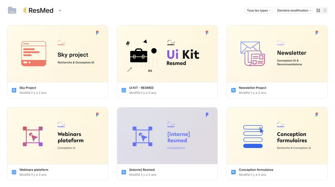335x187 pixels.
Task: Click the moon emoji before ResMed
Action: 25,10
